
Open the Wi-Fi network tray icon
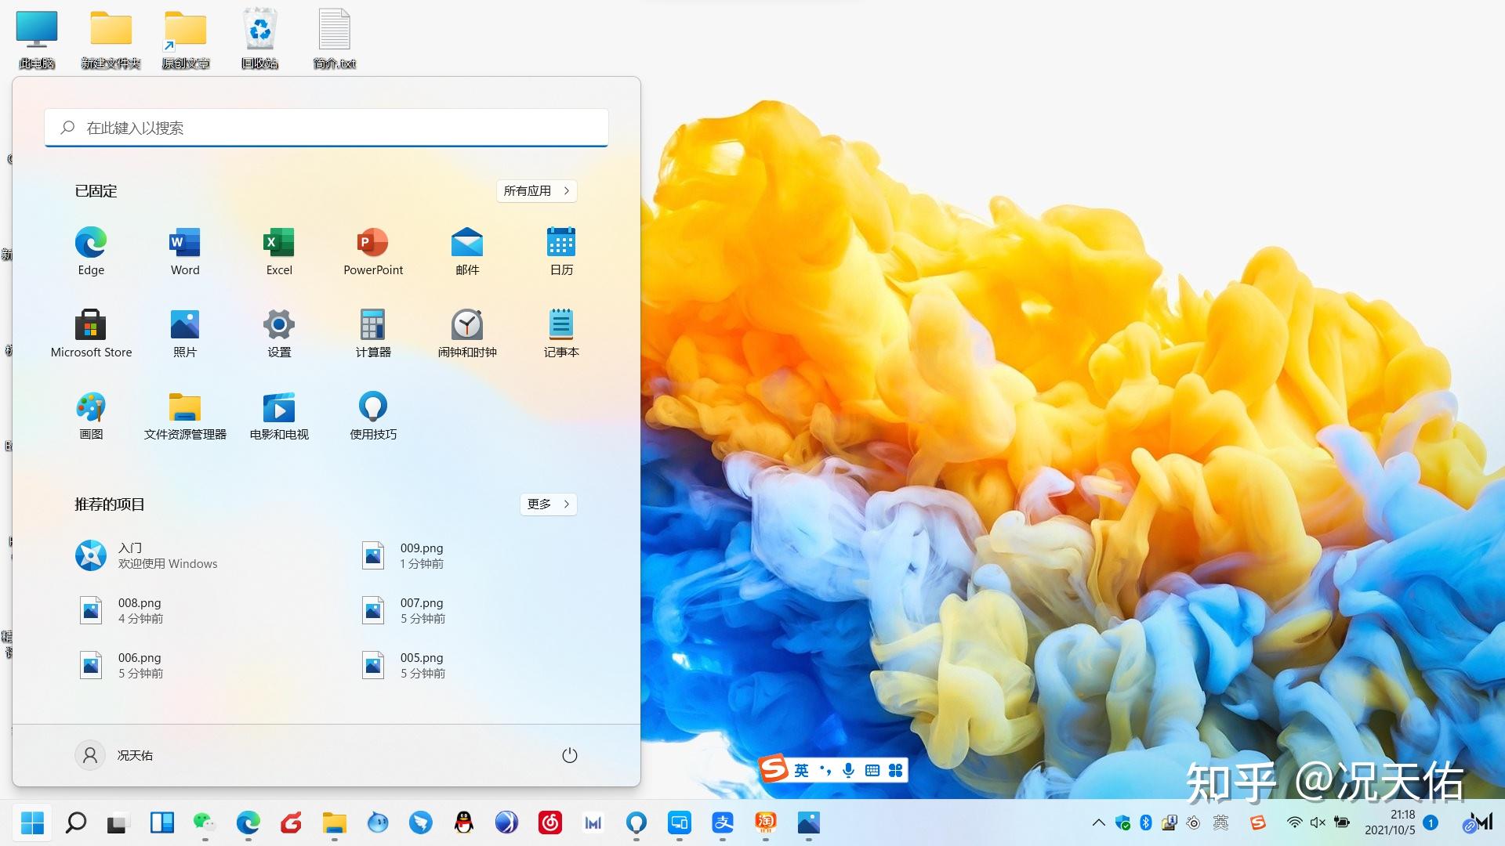[1295, 822]
